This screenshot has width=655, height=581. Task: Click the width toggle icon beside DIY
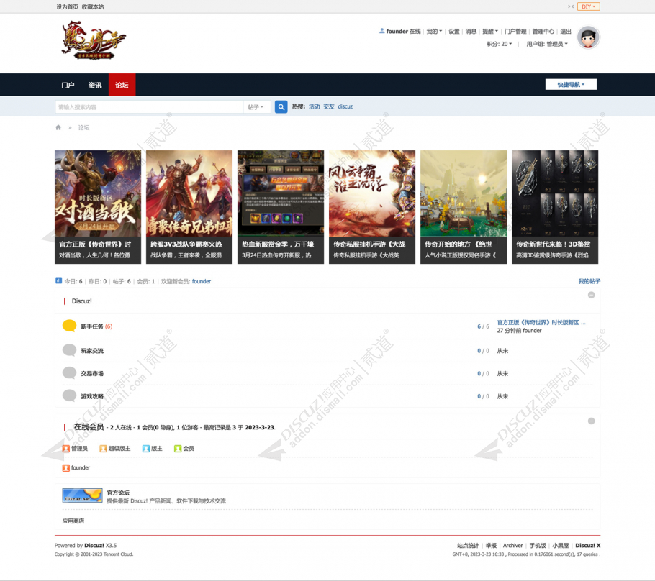[x=571, y=6]
